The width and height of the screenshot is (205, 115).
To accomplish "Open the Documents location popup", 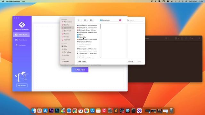I will coord(111,20).
